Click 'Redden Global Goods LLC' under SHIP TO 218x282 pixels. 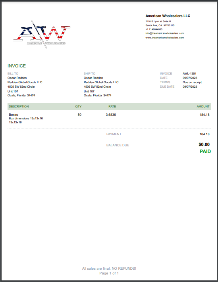pyautogui.click(x=101, y=82)
